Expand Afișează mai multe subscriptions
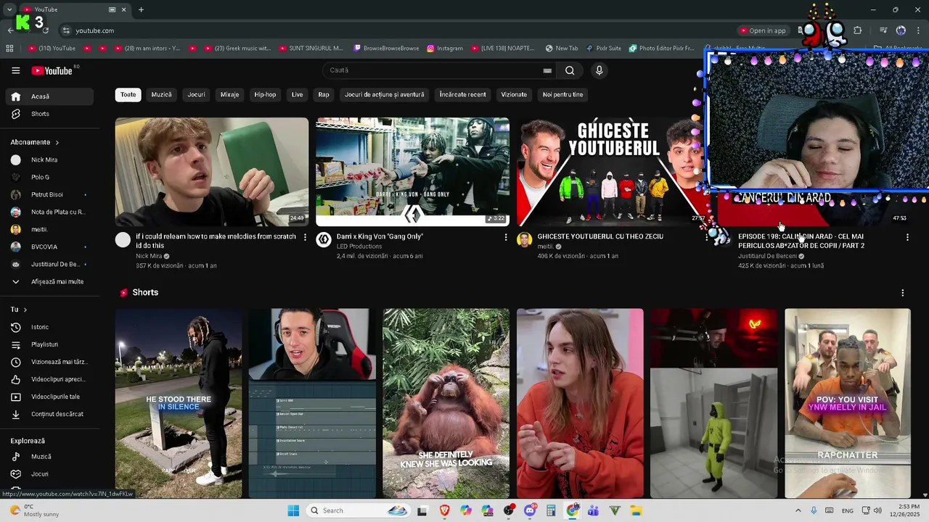 click(x=49, y=281)
